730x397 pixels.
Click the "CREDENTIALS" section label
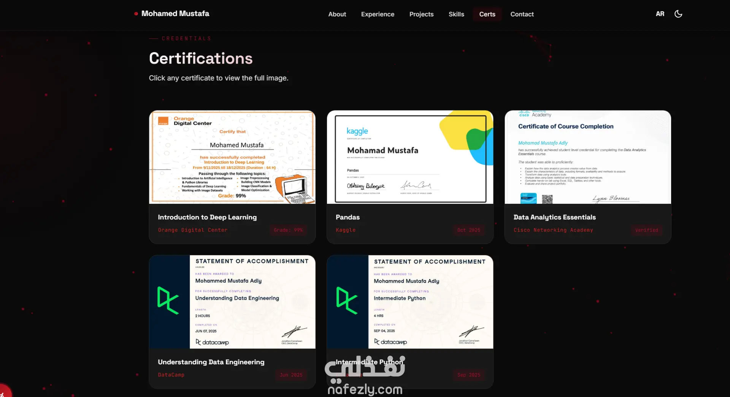pos(186,38)
